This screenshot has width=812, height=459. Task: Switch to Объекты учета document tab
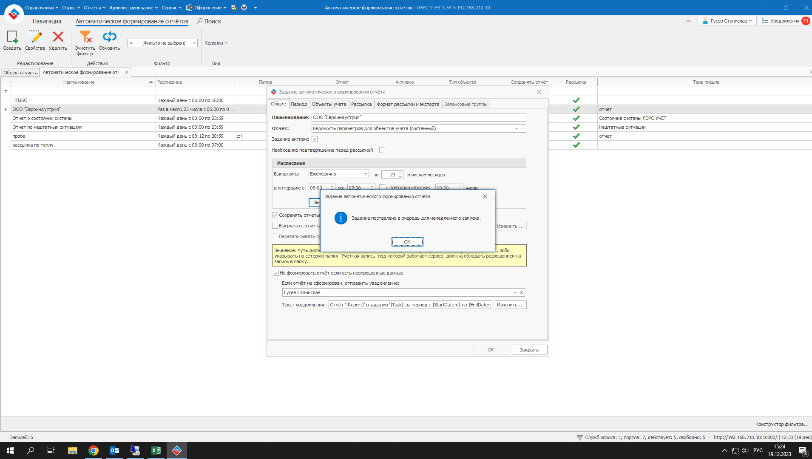(x=20, y=73)
